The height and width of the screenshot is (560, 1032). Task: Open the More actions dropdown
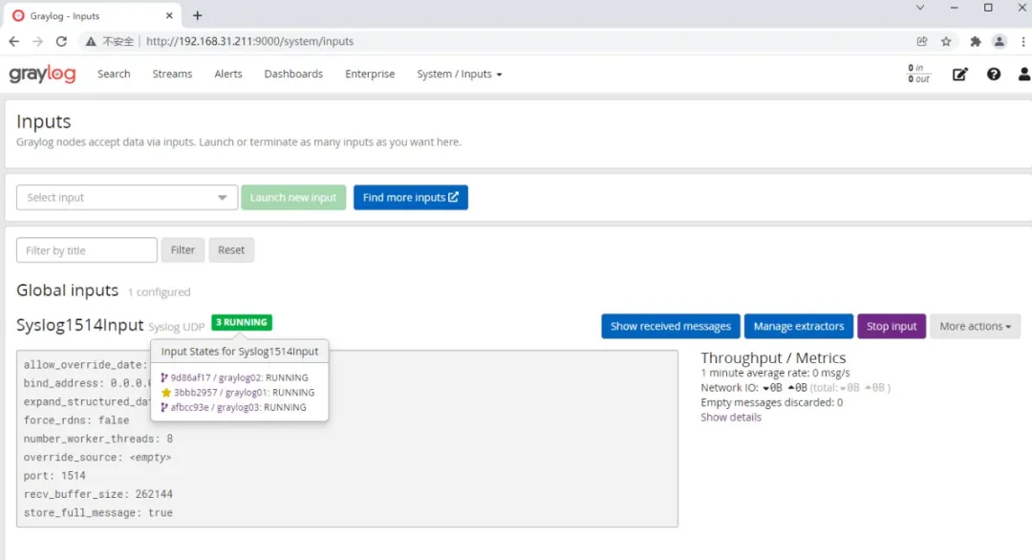[x=975, y=327]
